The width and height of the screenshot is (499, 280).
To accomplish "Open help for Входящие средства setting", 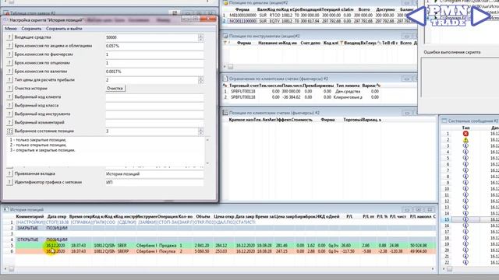I will click(x=9, y=37).
